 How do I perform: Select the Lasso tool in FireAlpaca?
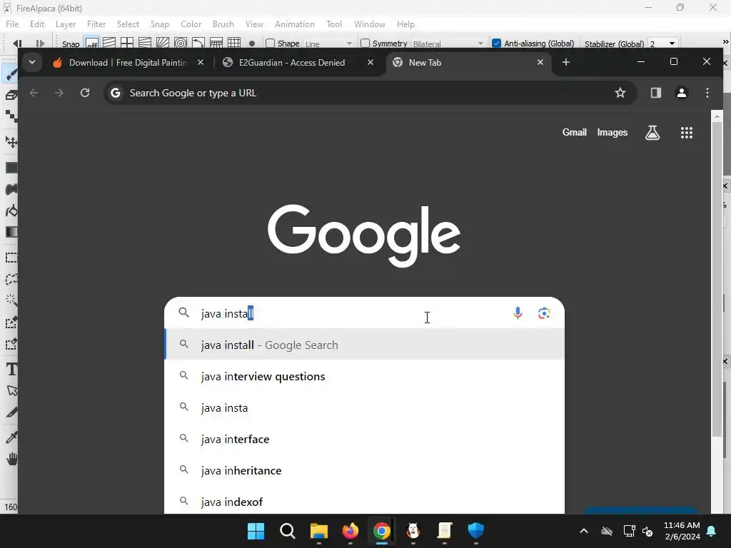(11, 279)
